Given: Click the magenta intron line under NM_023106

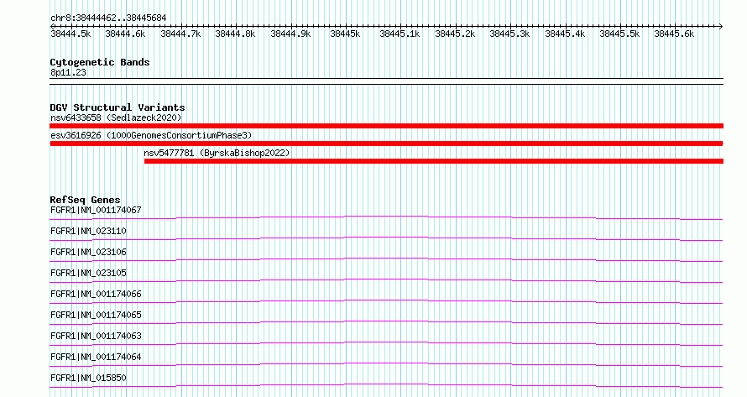Looking at the screenshot, I should point(386,259).
